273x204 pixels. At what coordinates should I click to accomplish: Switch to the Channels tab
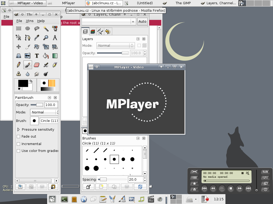(93, 32)
